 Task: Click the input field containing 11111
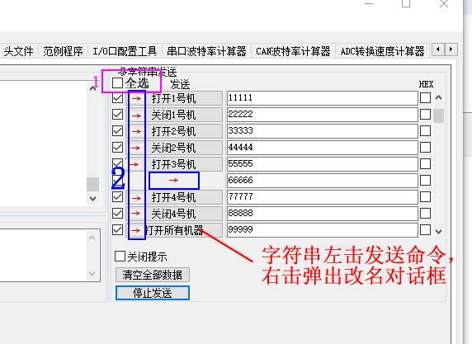(323, 98)
